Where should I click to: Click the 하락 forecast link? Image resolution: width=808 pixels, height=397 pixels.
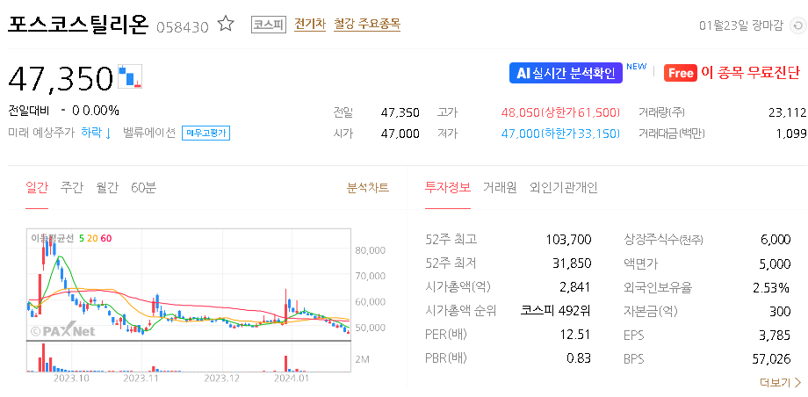tap(97, 133)
